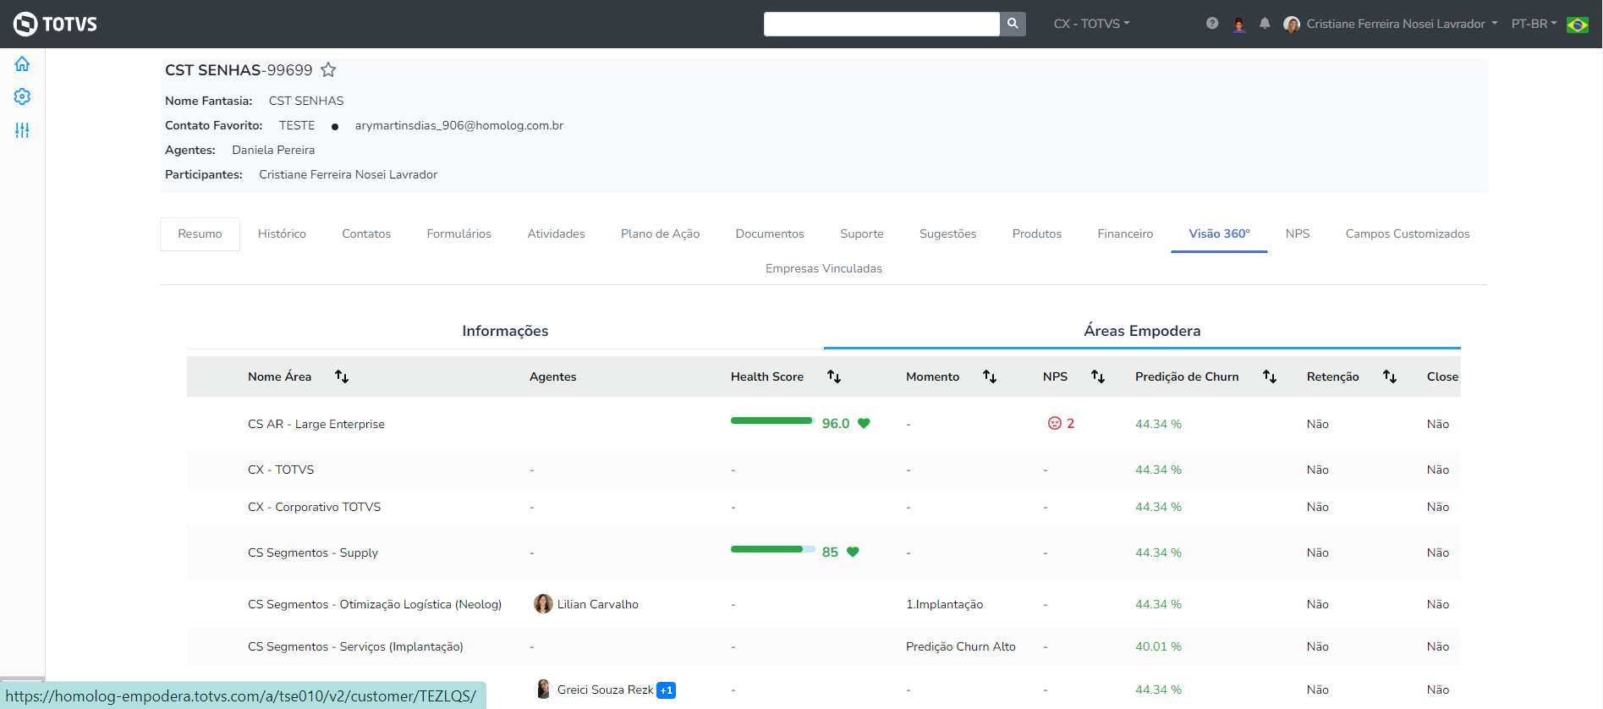Click the green heart next to 85
This screenshot has width=1603, height=709.
pos(853,552)
